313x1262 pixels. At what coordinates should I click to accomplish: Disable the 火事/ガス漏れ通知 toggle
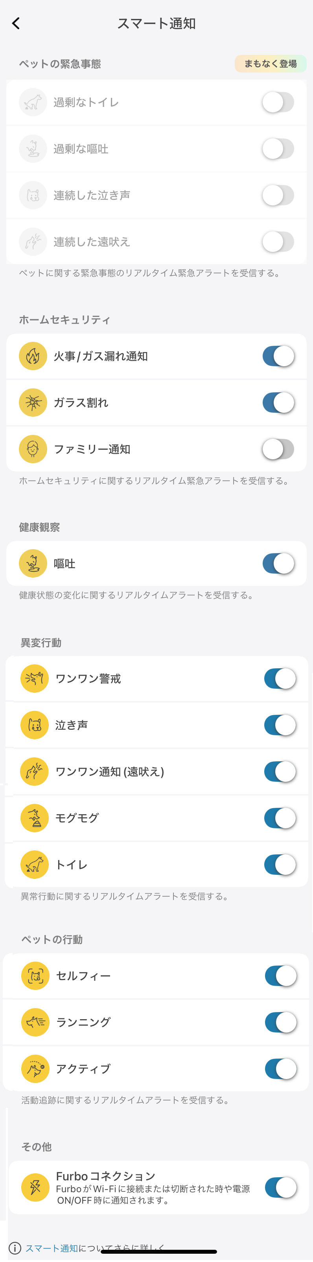[x=278, y=356]
